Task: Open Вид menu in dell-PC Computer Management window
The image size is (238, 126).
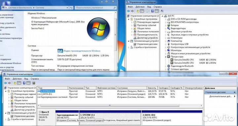Action: (149, 7)
